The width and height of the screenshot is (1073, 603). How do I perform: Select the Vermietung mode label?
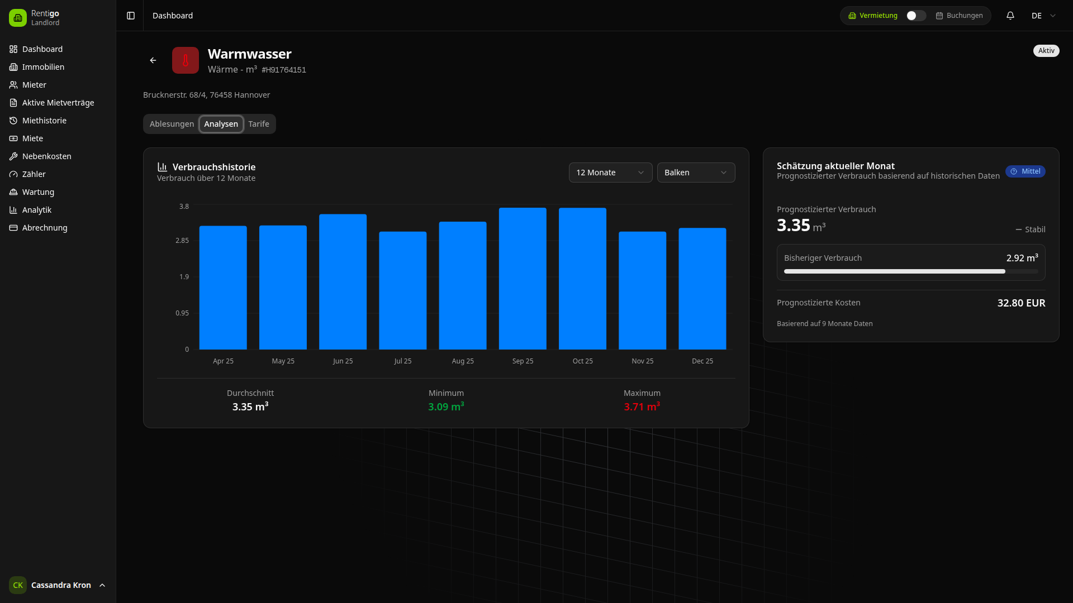pos(873,16)
